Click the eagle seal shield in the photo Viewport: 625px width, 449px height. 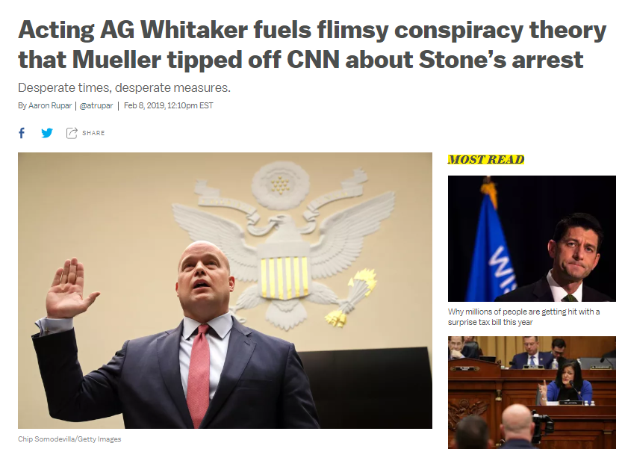pos(284,276)
